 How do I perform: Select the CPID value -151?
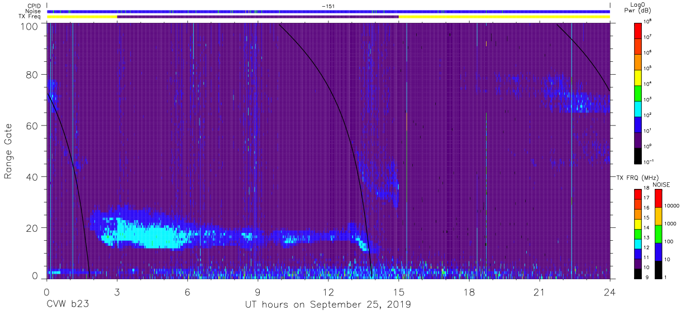(328, 6)
